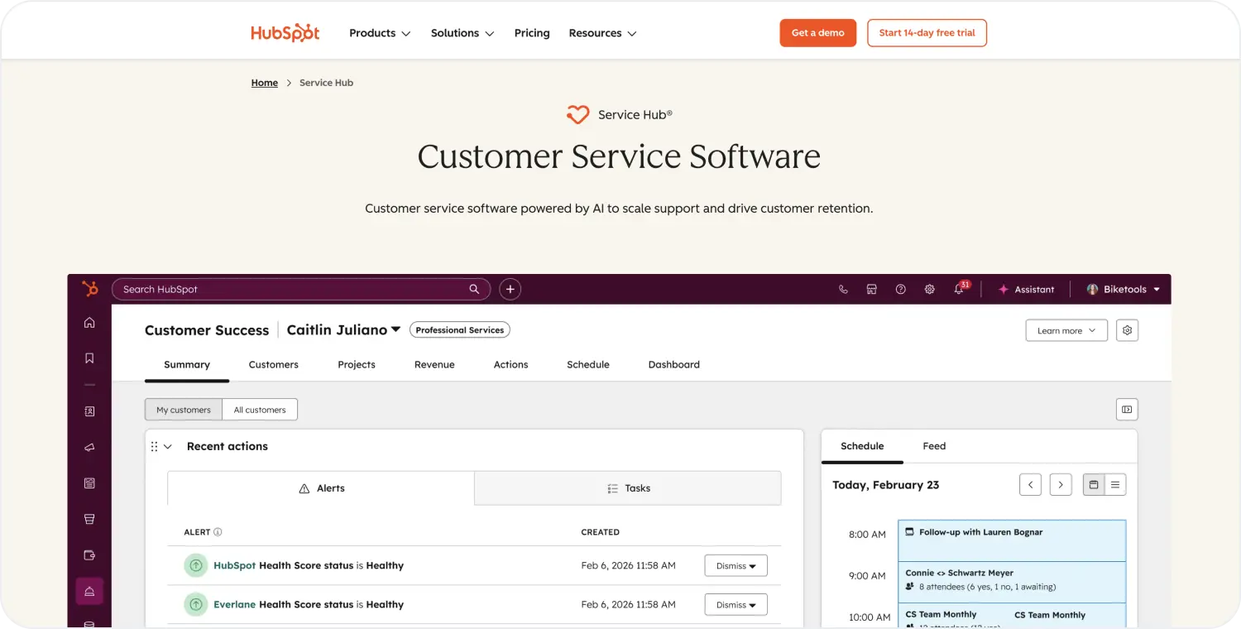Switch to the Actions tab
The image size is (1241, 629).
tap(510, 364)
